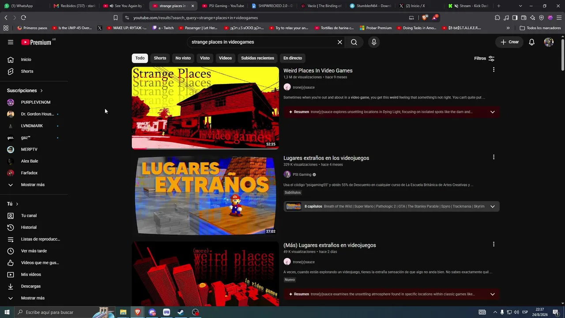The width and height of the screenshot is (565, 318).
Task: Show En directo results
Action: (293, 58)
